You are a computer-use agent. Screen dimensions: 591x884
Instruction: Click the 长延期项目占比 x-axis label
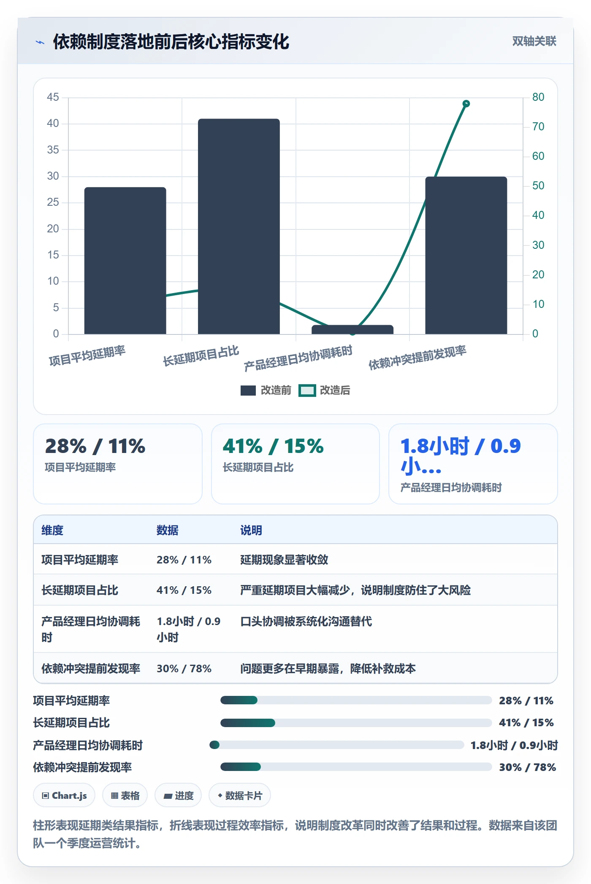tap(201, 356)
